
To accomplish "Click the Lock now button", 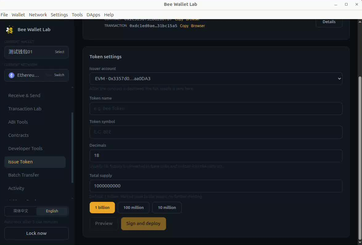I will tap(36, 234).
